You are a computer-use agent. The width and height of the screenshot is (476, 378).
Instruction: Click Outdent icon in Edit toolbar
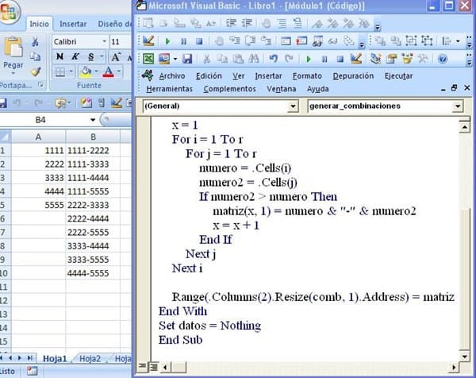pyautogui.click(x=247, y=23)
